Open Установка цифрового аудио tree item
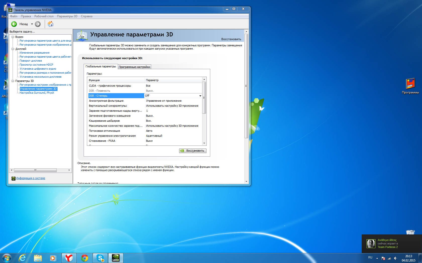 (38, 69)
